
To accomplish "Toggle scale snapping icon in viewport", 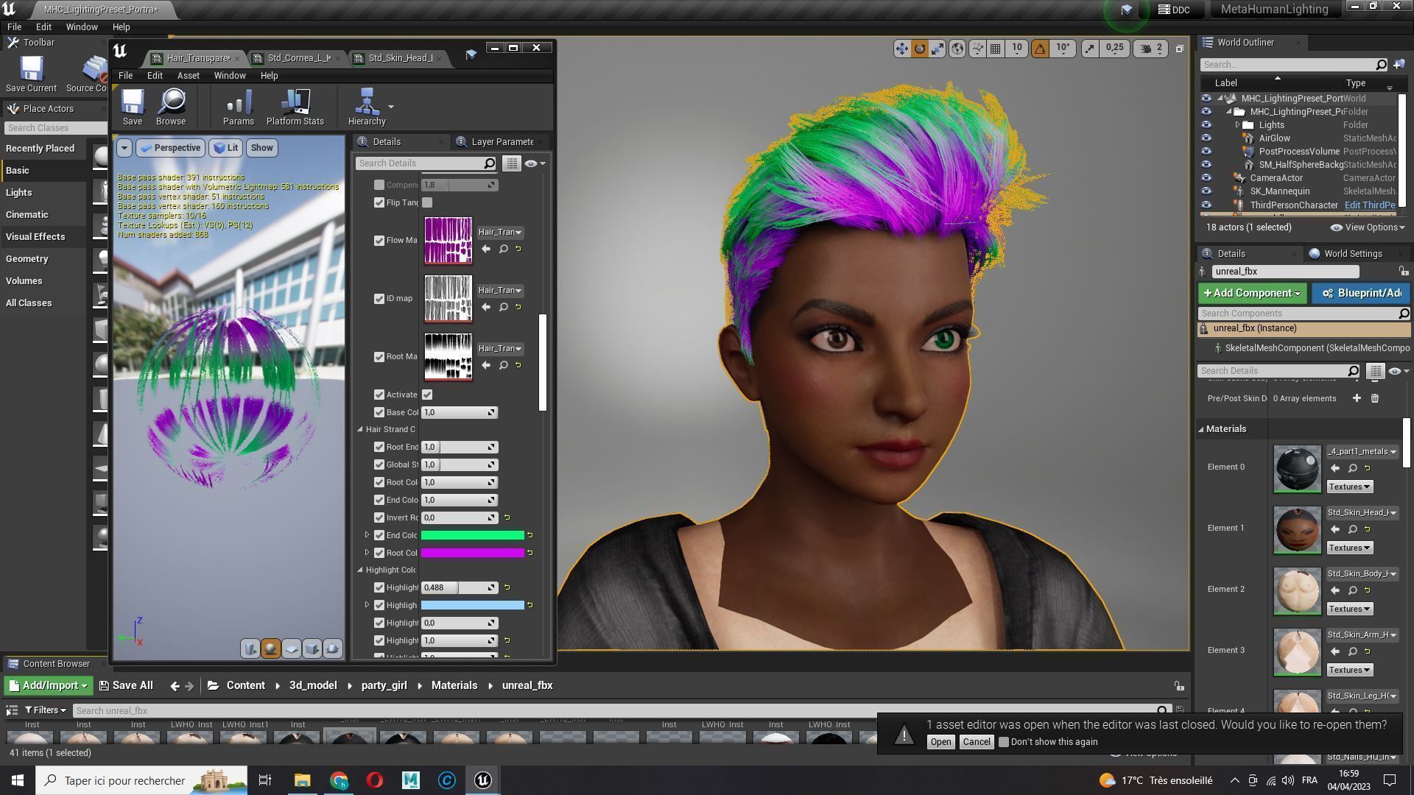I will (x=1089, y=49).
